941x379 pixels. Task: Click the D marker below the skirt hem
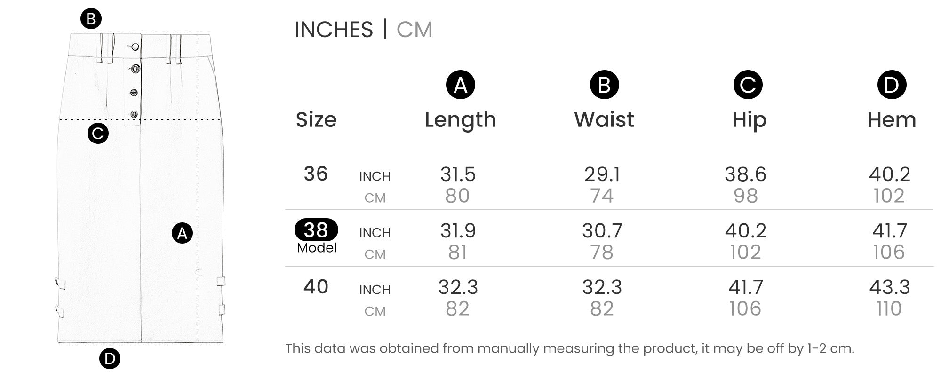click(110, 359)
